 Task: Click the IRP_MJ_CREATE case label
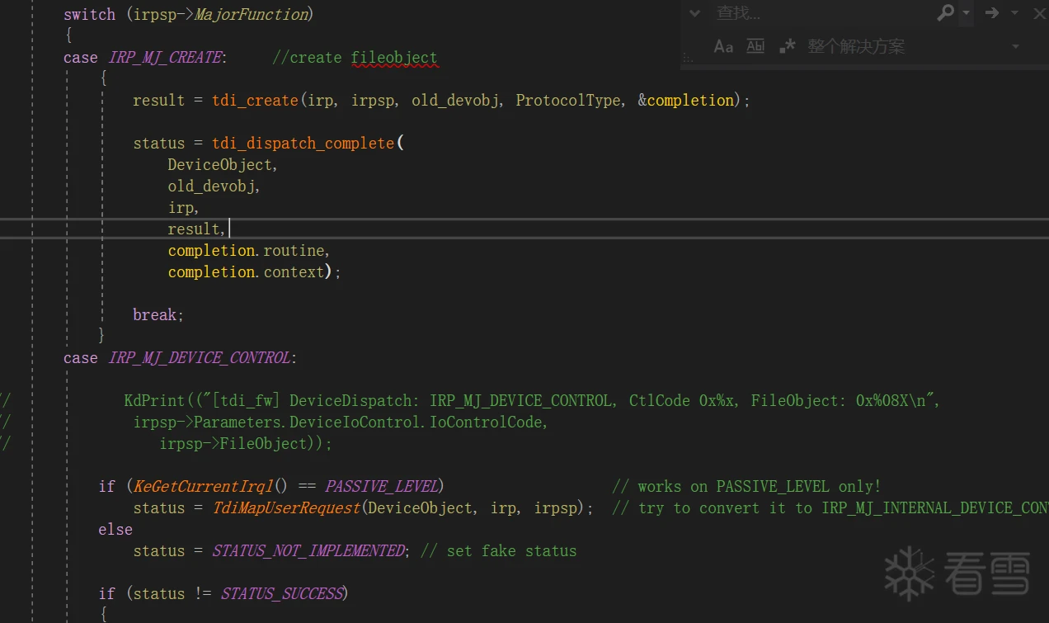tap(165, 58)
